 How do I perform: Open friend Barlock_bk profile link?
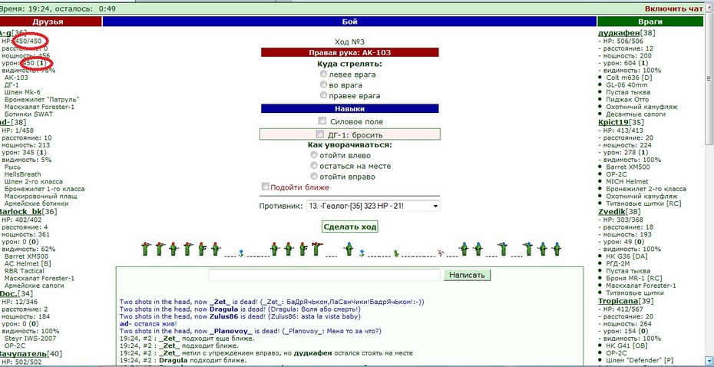click(21, 212)
